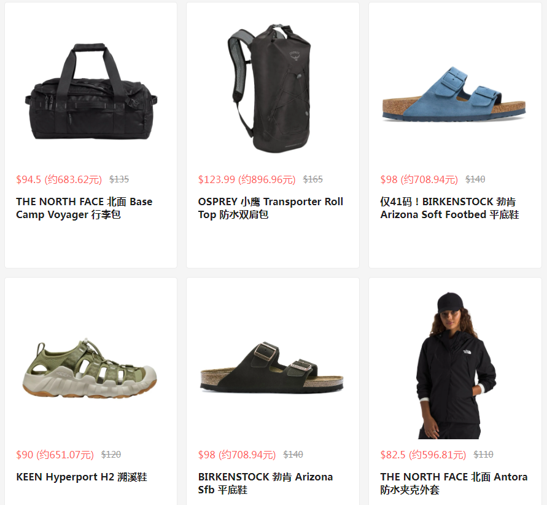Click OSPREY Transporter Roll Top title
Viewport: 547px width, 505px height.
click(270, 208)
